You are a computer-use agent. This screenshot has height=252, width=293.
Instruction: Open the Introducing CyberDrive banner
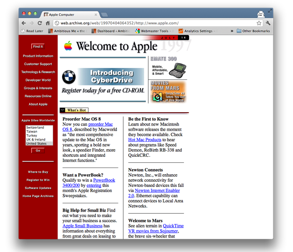111,77
